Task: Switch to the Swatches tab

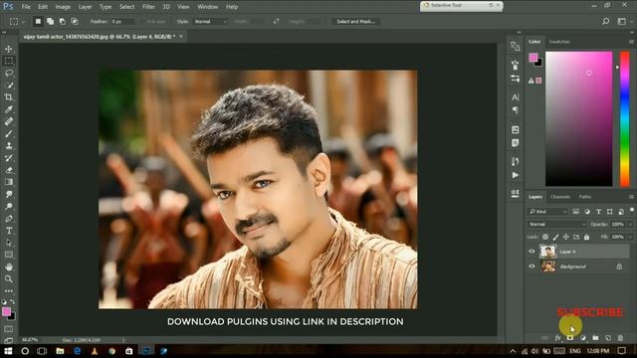Action: [x=559, y=42]
